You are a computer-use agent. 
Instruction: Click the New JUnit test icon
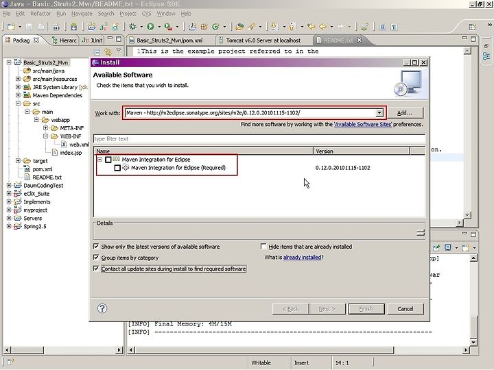[x=104, y=27]
